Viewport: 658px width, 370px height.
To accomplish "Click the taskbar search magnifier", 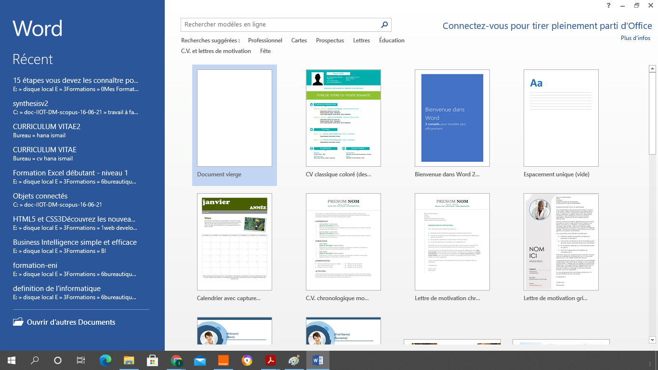I will [35, 360].
